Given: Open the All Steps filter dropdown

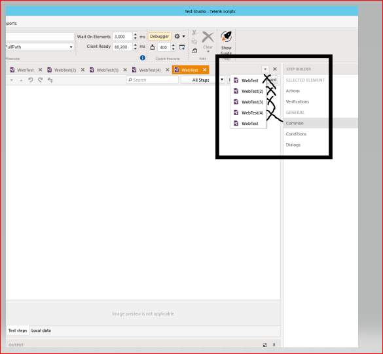Looking at the screenshot, I should [x=202, y=80].
